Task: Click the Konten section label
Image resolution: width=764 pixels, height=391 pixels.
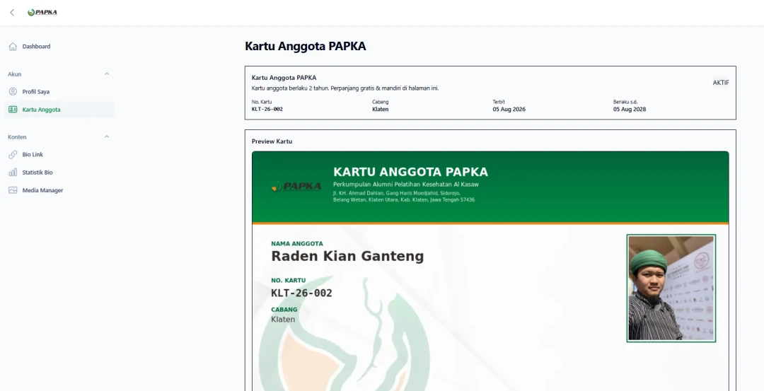Action: [17, 137]
